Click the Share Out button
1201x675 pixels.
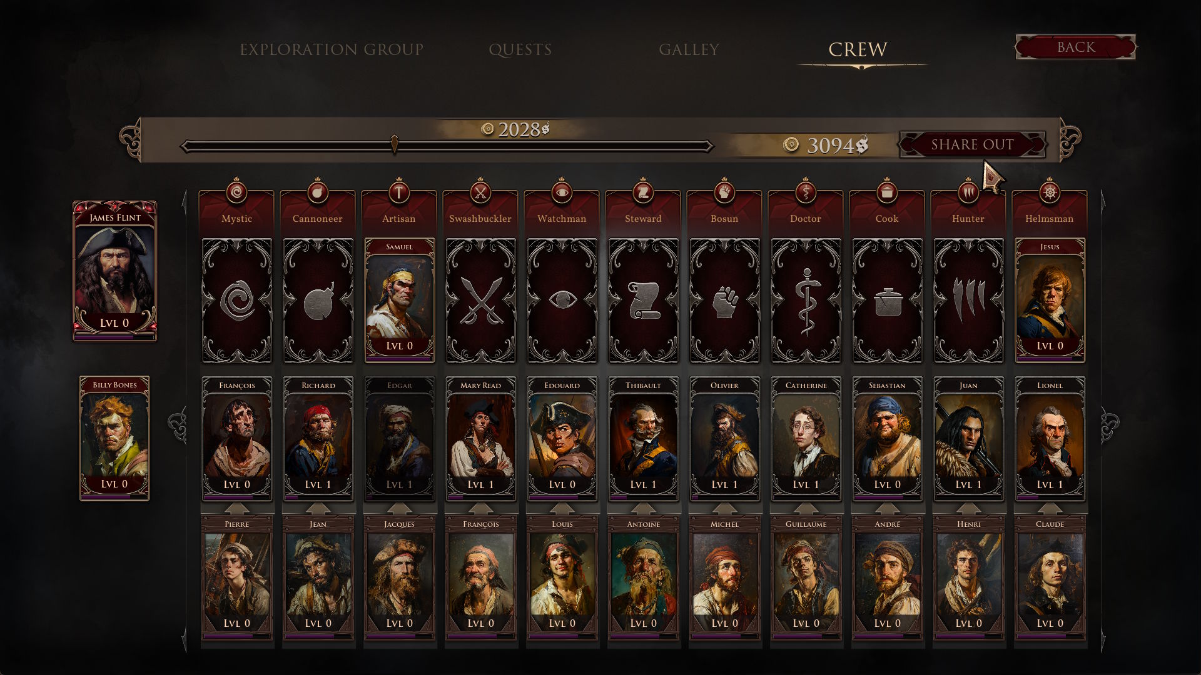pyautogui.click(x=972, y=144)
